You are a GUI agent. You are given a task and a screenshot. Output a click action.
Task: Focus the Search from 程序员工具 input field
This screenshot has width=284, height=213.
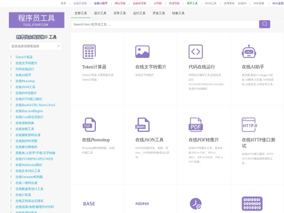(165, 24)
